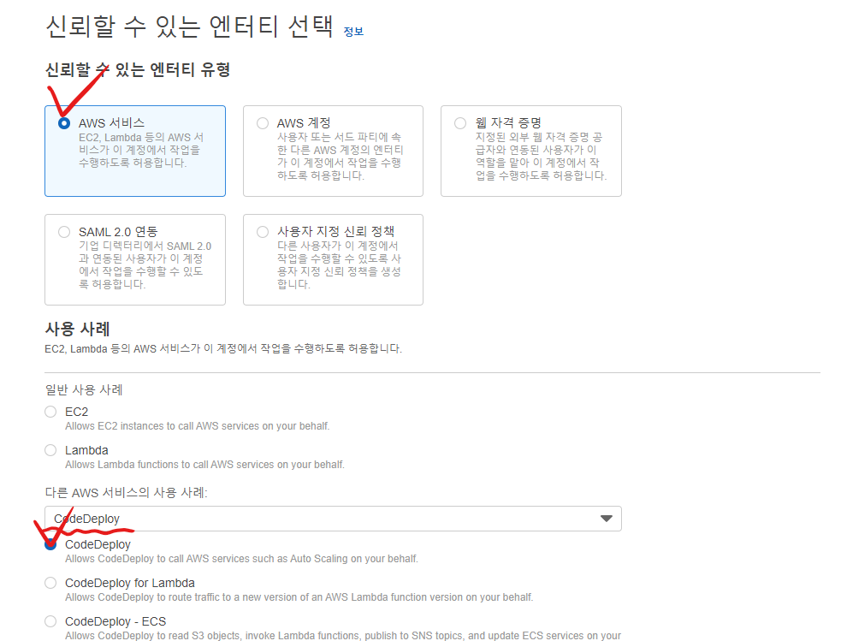Select the AWS 계정 entity type
841x641 pixels.
pos(263,123)
